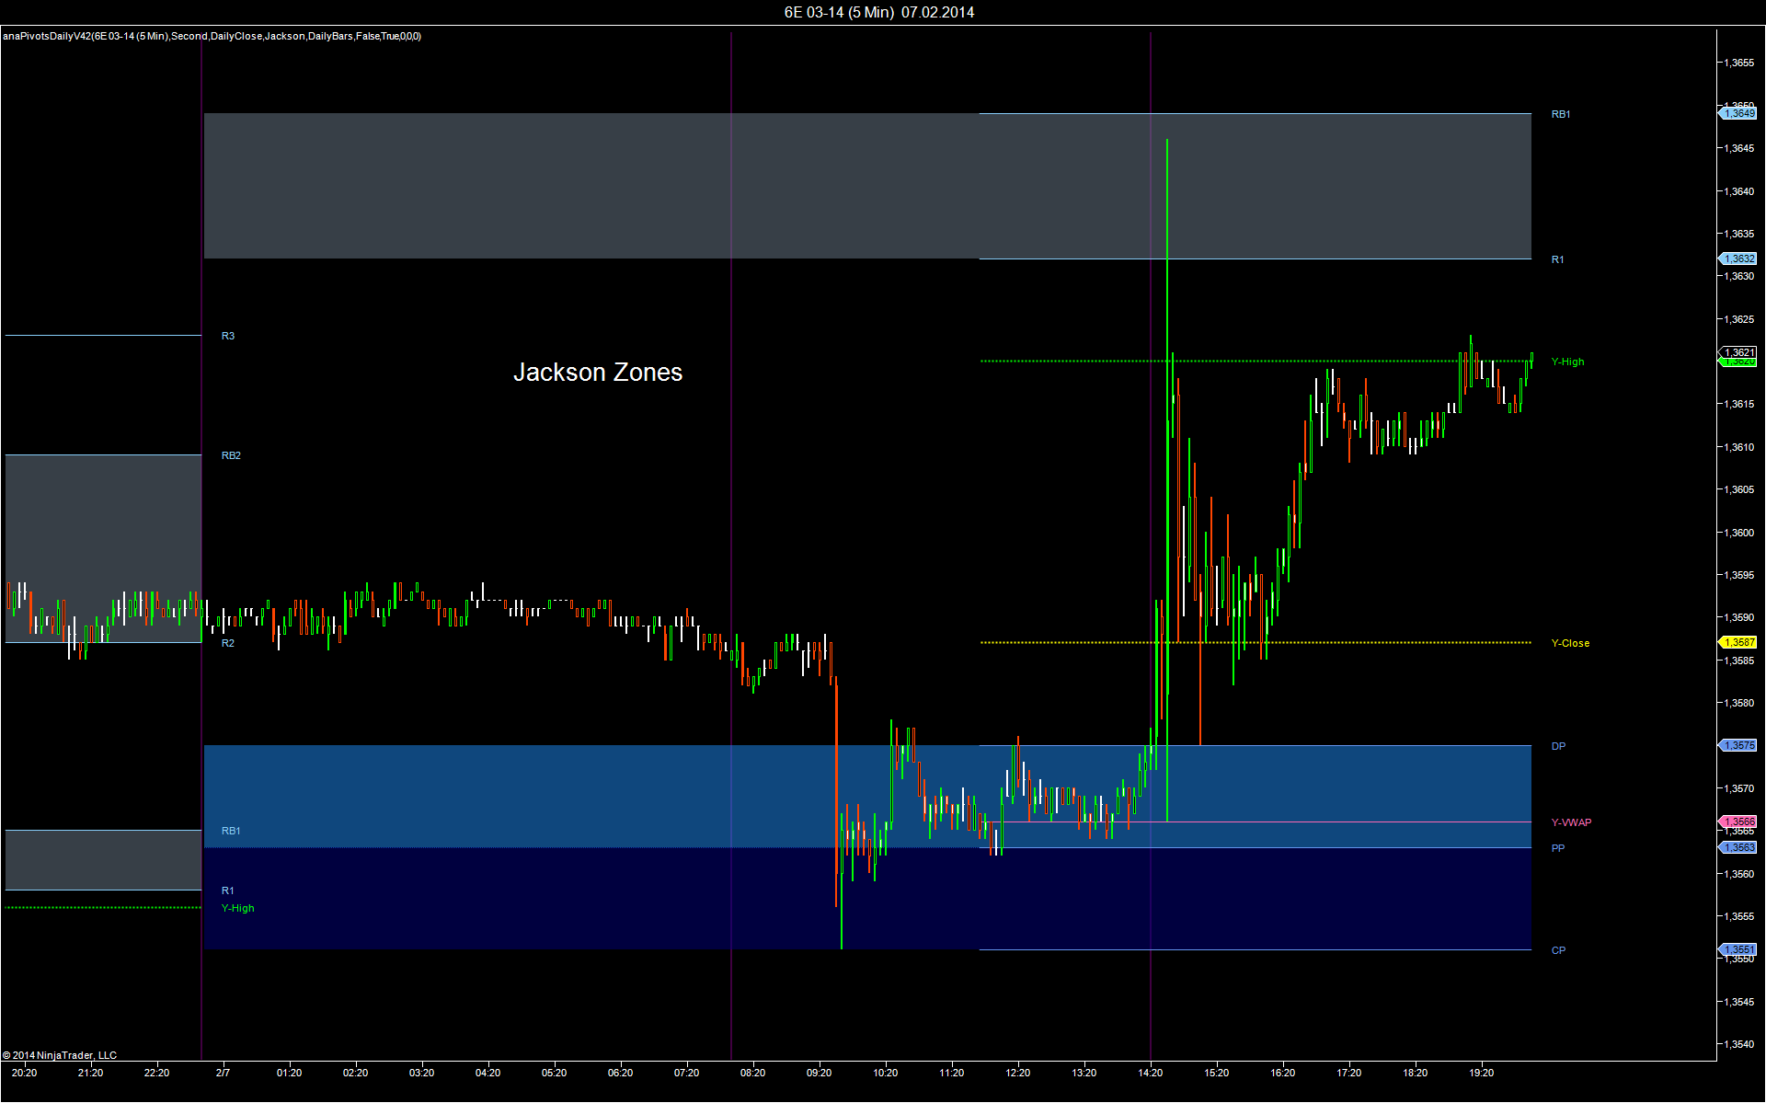Click the 1,3551 CP price marker
This screenshot has width=1766, height=1103.
[1738, 949]
